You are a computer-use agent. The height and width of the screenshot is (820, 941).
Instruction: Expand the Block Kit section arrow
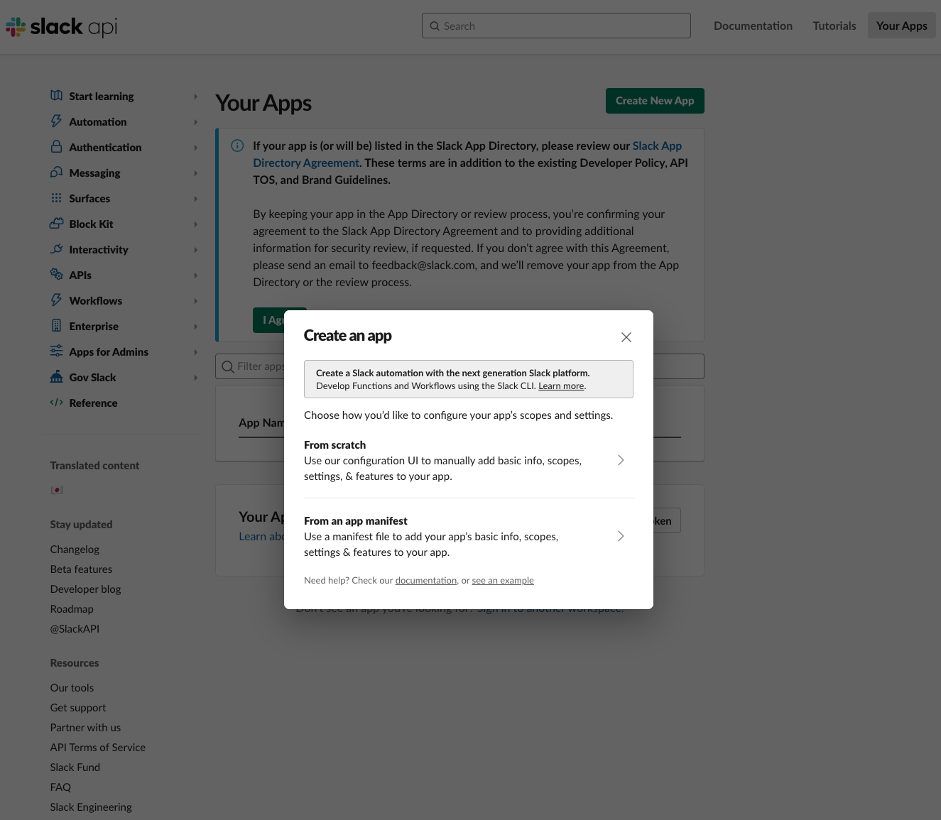(x=195, y=224)
